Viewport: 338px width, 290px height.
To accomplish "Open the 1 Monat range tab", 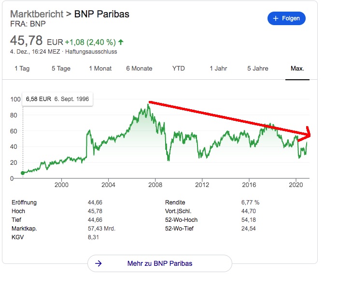I will (100, 69).
